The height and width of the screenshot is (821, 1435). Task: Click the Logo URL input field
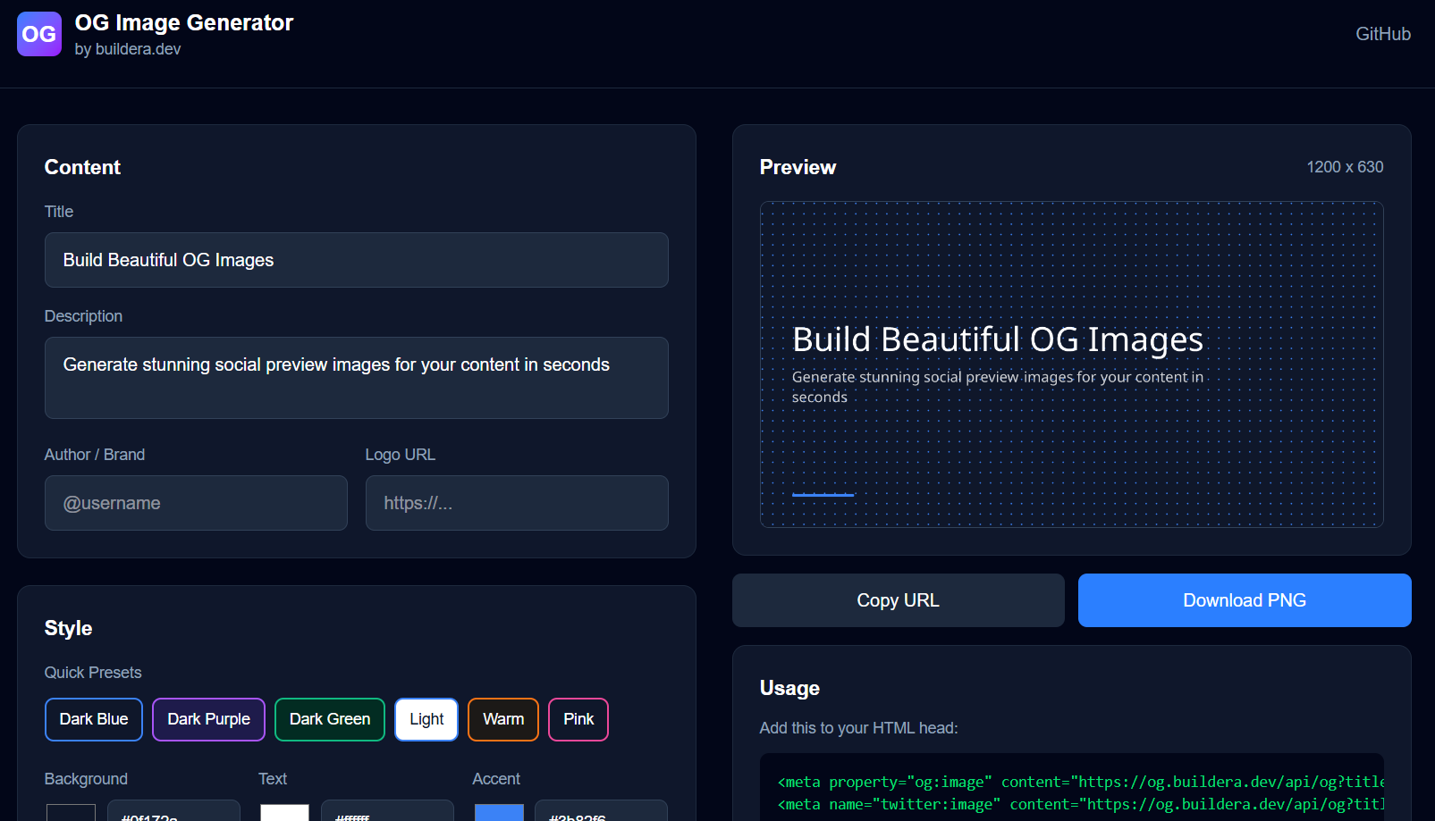tap(516, 503)
